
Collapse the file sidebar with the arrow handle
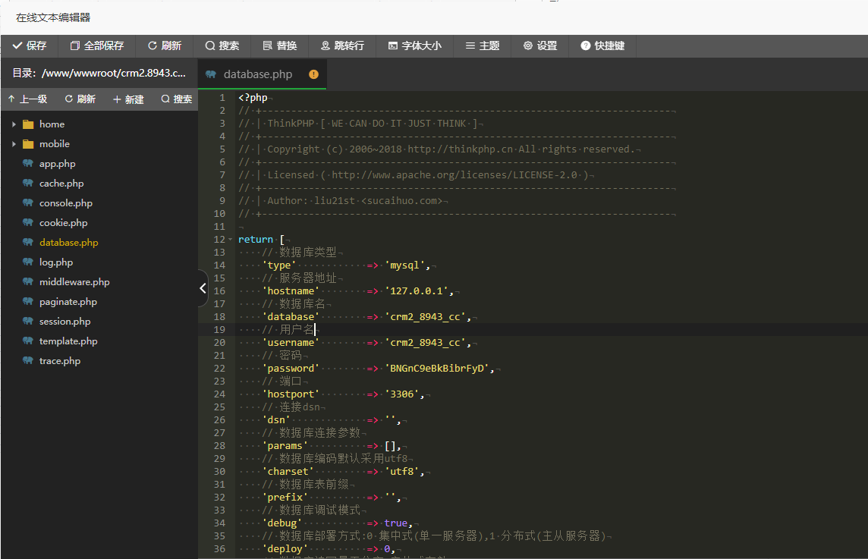pyautogui.click(x=203, y=288)
